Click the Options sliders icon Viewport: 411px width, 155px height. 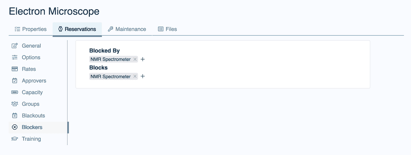click(15, 58)
